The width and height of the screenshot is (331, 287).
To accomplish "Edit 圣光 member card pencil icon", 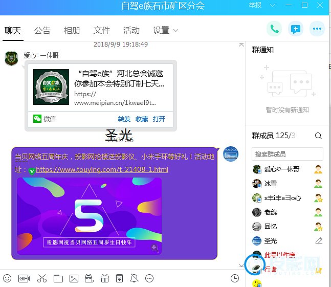I will [x=319, y=241].
